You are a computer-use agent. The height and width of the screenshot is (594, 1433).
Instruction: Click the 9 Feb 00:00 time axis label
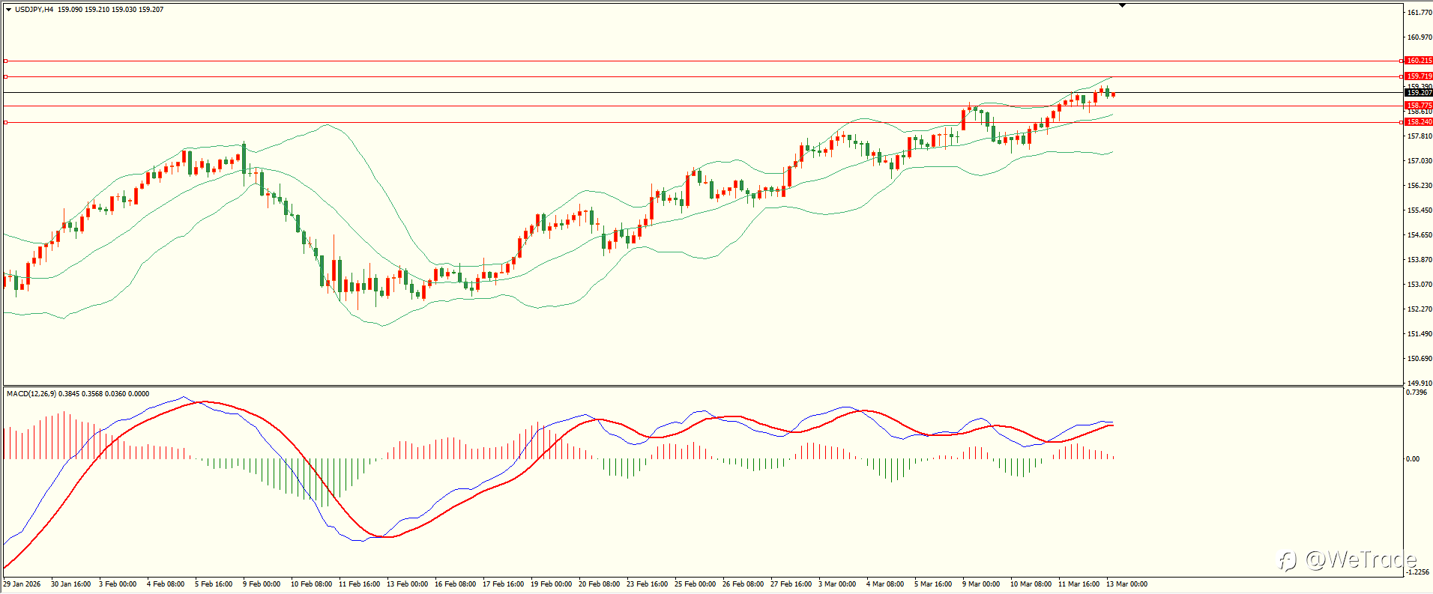pyautogui.click(x=262, y=584)
